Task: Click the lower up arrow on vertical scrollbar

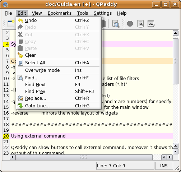Action: pyautogui.click(x=176, y=146)
